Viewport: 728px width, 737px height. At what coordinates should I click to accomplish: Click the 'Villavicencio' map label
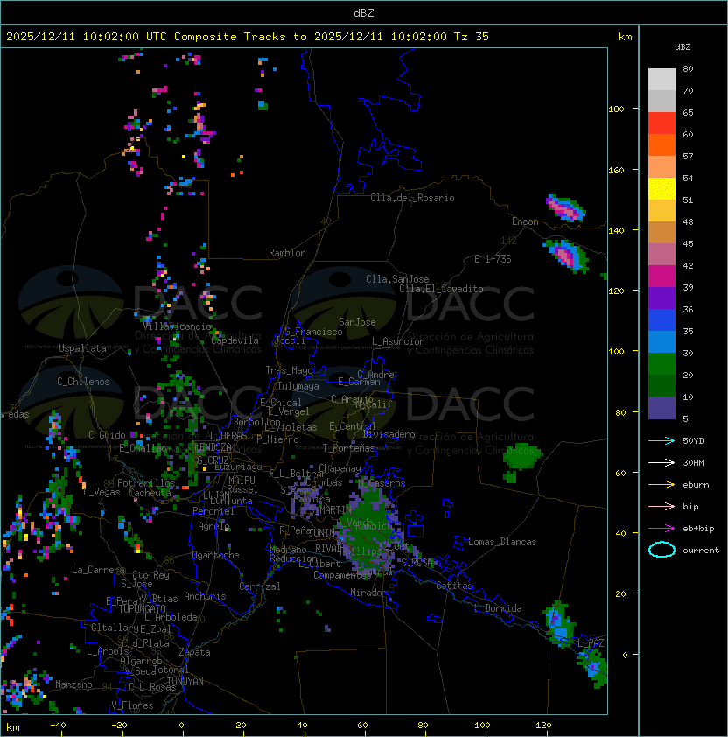177,326
